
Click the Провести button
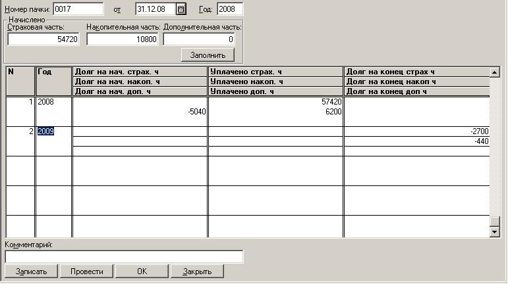click(x=86, y=271)
